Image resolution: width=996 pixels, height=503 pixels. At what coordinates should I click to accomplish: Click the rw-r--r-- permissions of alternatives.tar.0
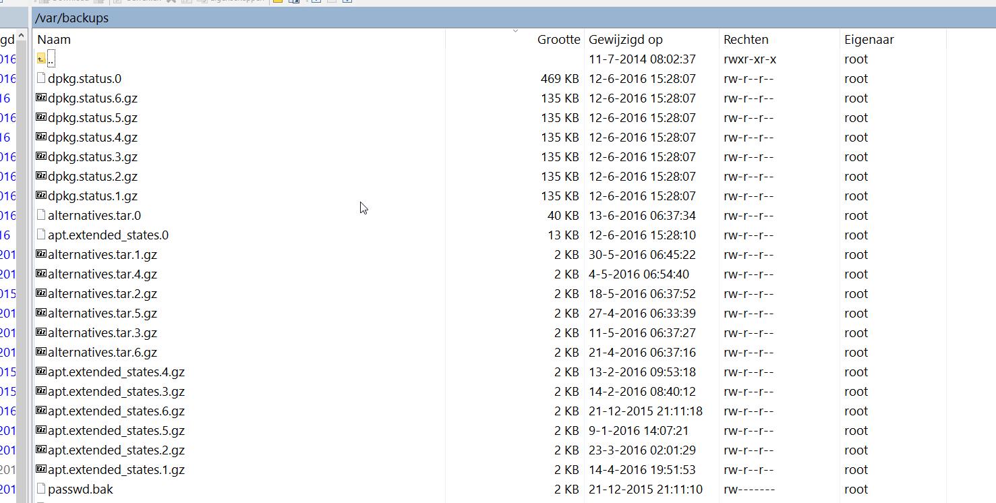pyautogui.click(x=749, y=215)
